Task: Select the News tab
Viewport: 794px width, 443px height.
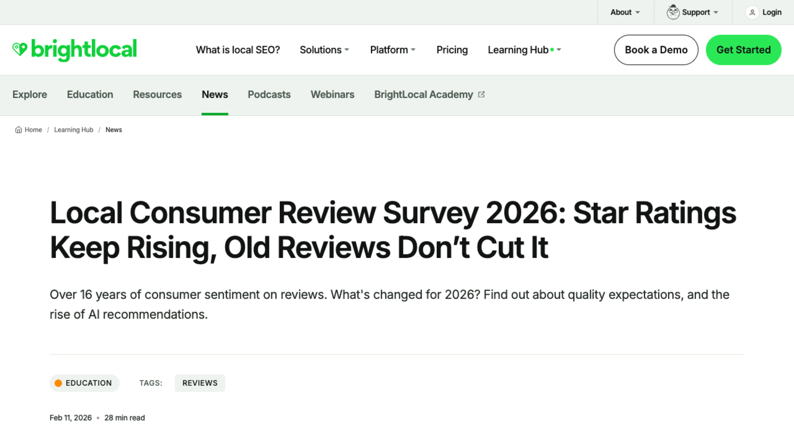Action: [215, 95]
